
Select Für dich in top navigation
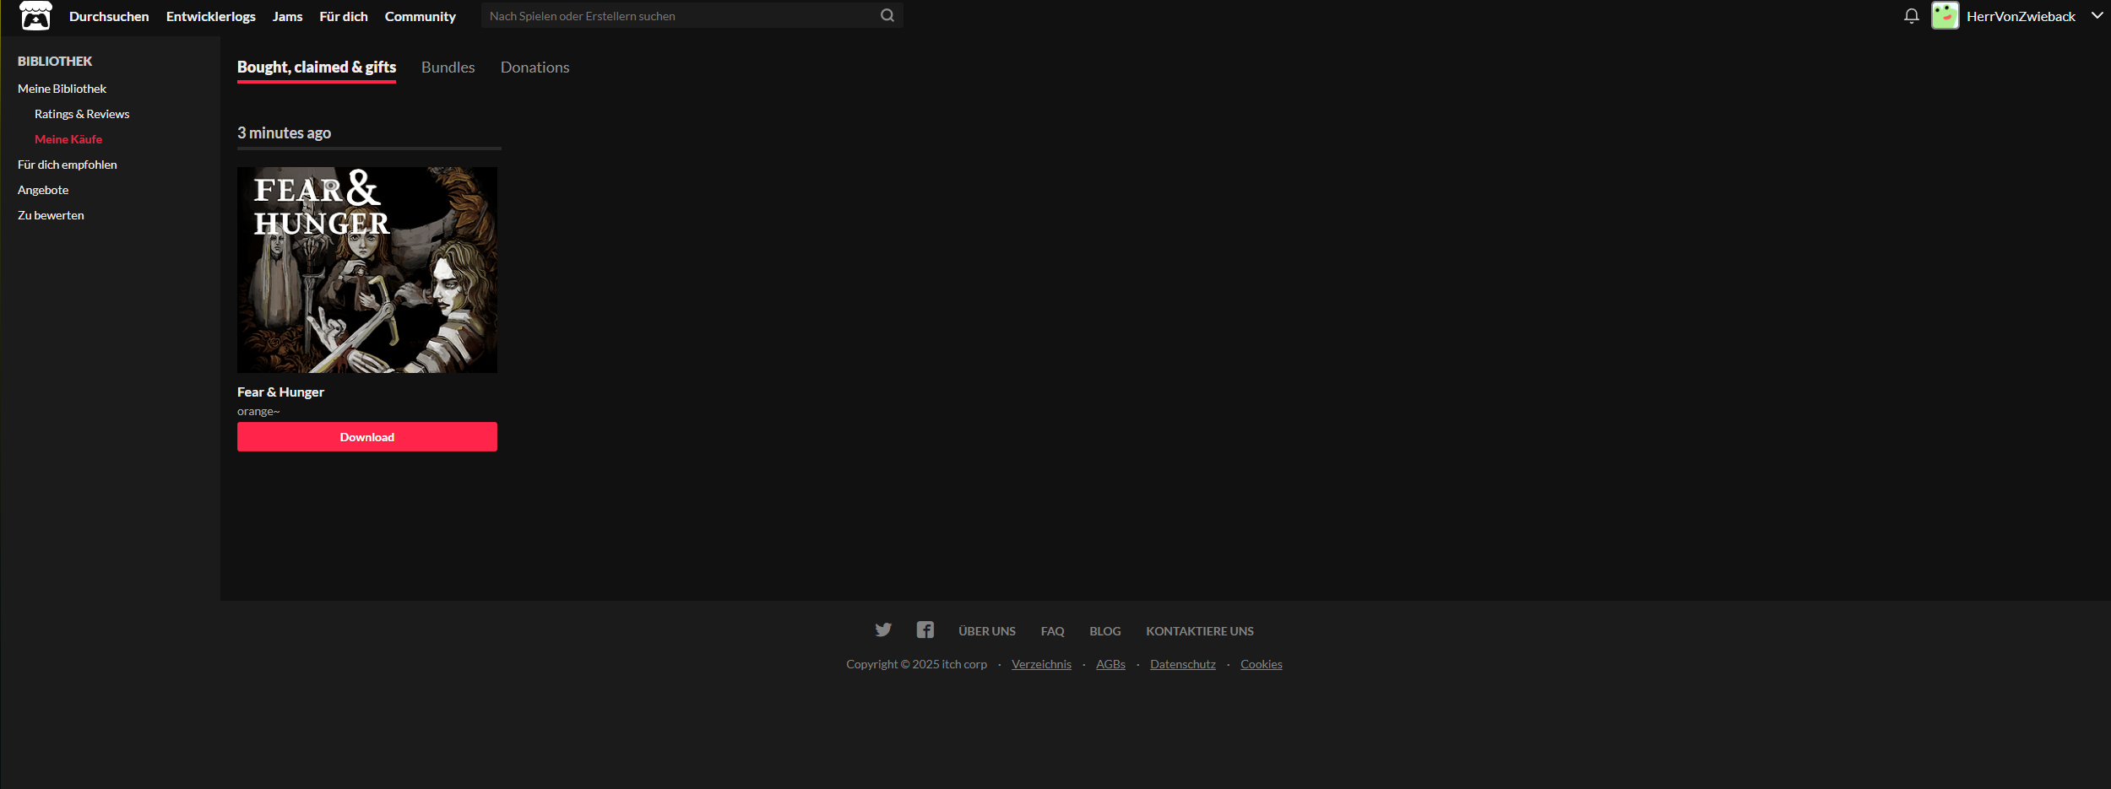tap(344, 16)
